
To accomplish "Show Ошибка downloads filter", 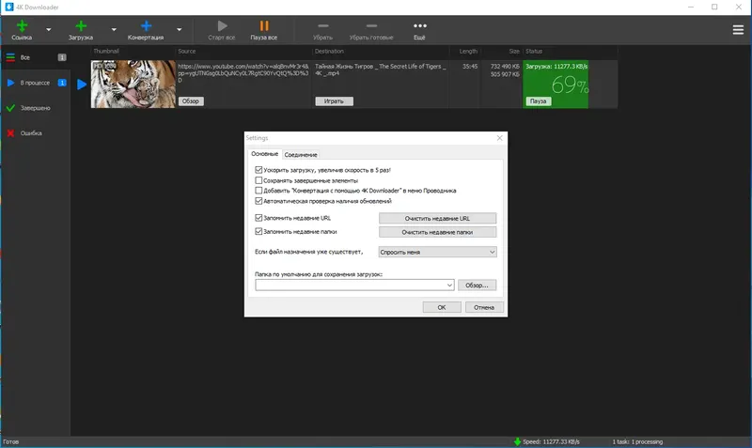I will click(x=36, y=133).
